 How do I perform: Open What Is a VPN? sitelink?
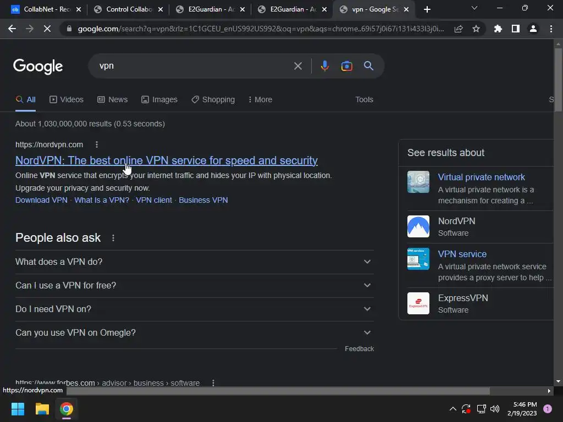point(102,200)
